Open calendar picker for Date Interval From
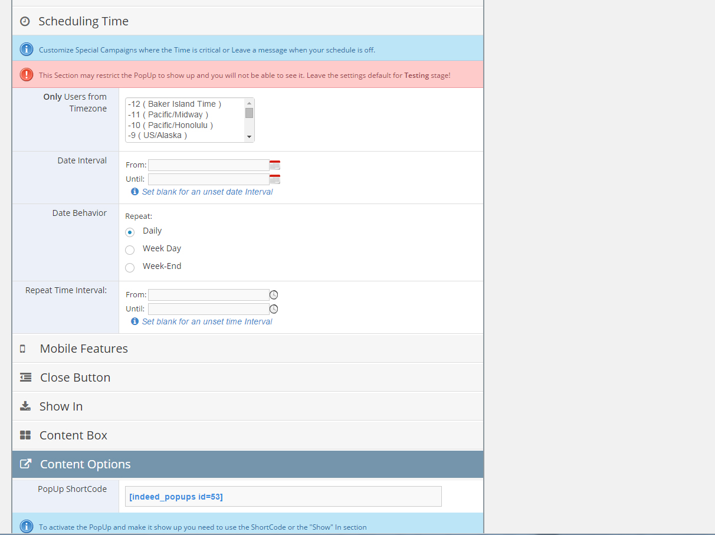The image size is (715, 535). [x=275, y=165]
